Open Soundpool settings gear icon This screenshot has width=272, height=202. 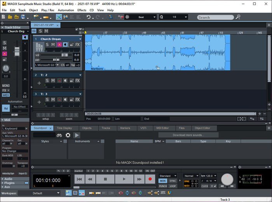68,135
